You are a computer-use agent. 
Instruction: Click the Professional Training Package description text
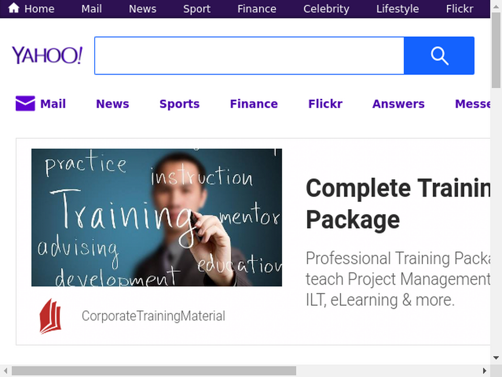(398, 279)
